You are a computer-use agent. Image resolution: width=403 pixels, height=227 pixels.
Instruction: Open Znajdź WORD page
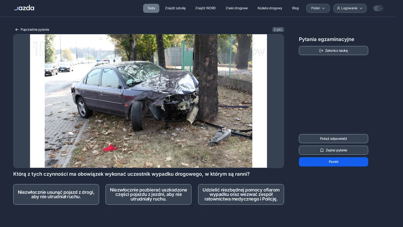tap(206, 8)
